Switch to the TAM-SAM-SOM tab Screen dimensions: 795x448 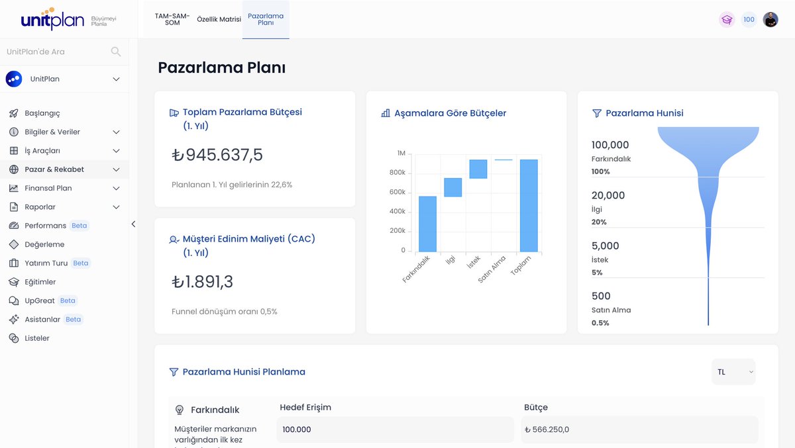(x=172, y=19)
